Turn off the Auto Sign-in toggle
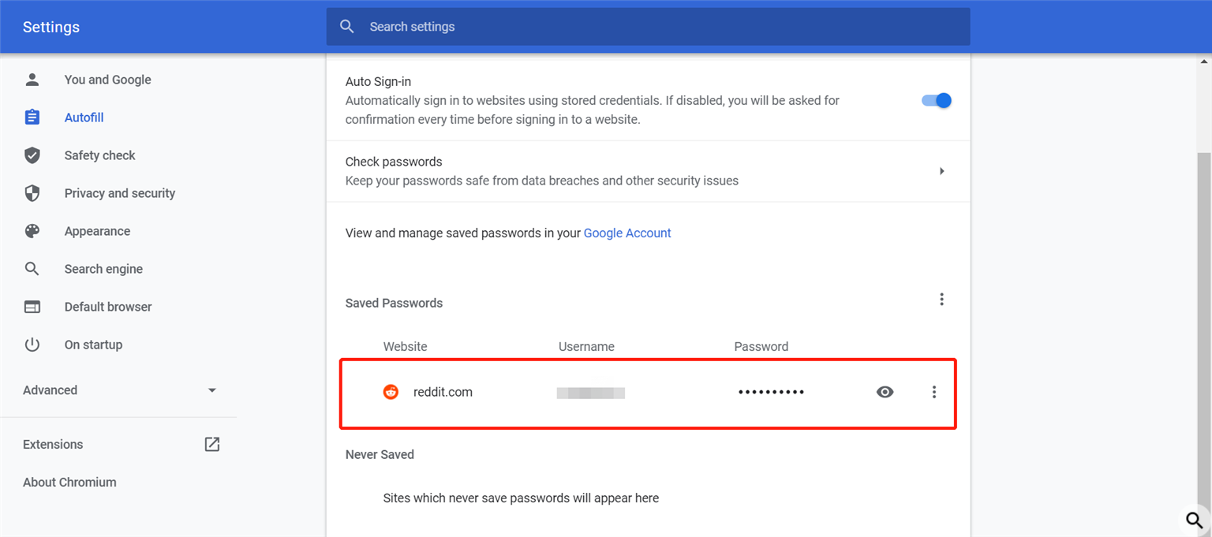Viewport: 1212px width, 537px height. pyautogui.click(x=937, y=100)
